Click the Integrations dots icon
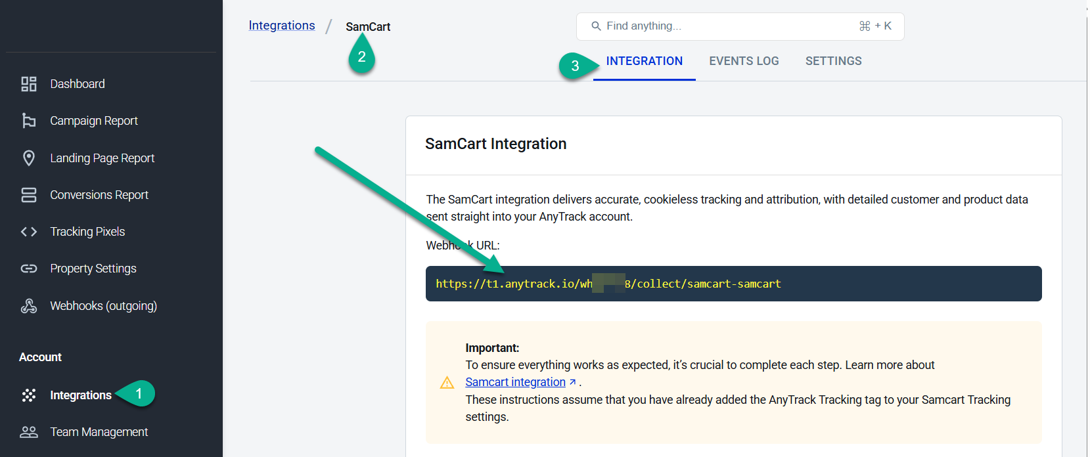1090x457 pixels. [28, 395]
